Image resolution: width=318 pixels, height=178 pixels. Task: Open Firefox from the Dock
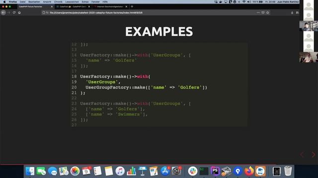click(x=249, y=171)
